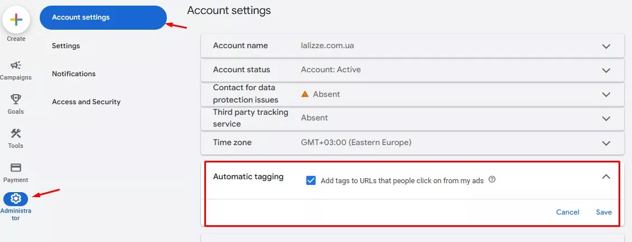This screenshot has width=632, height=242.
Task: Collapse the Automatic tagging section
Action: (x=606, y=176)
